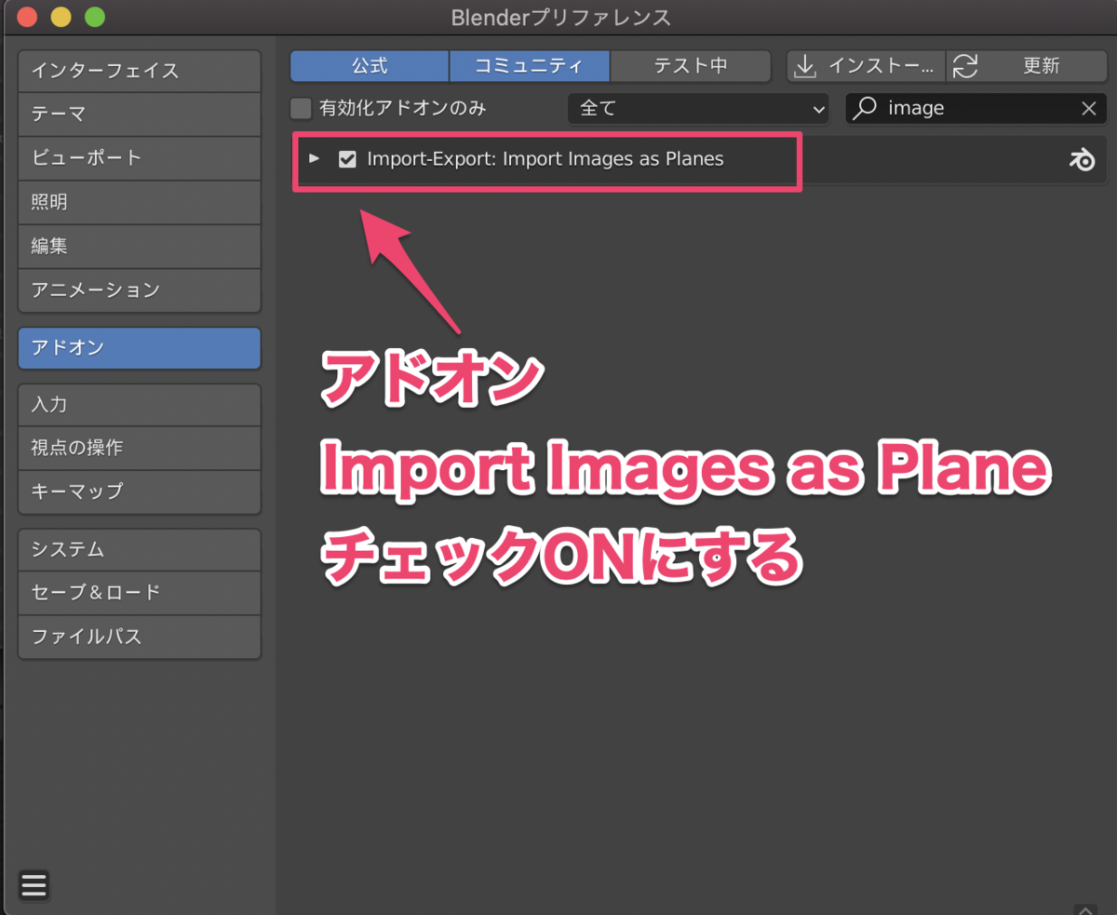
Task: Open the 全て category dropdown
Action: 698,108
